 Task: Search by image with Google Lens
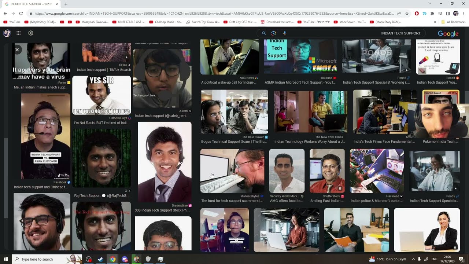pyautogui.click(x=273, y=33)
